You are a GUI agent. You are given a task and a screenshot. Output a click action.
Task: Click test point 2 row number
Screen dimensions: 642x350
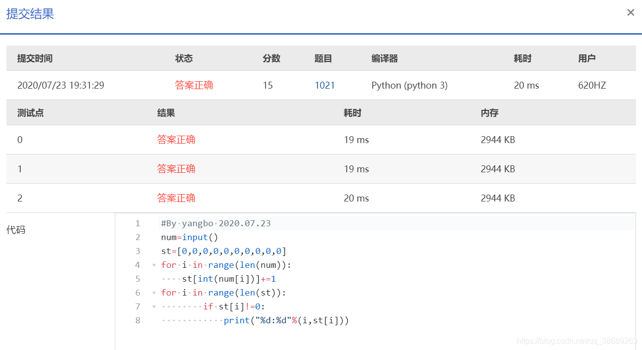tap(20, 198)
